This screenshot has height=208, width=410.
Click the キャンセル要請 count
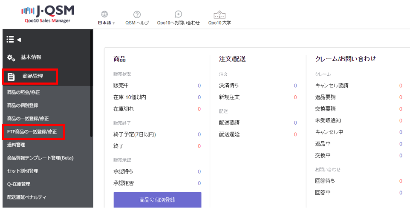coord(401,85)
